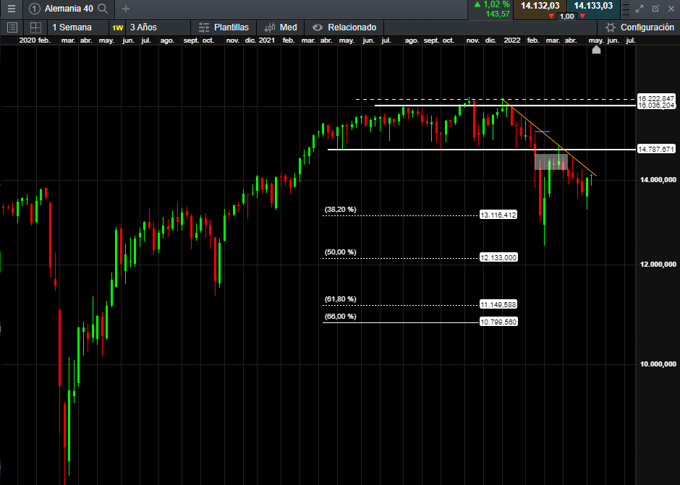Click the gray shaded rectangle drawing
Screen dimensions: 680x485
[551, 162]
